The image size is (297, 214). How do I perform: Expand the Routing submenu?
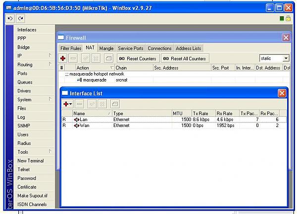pos(50,64)
